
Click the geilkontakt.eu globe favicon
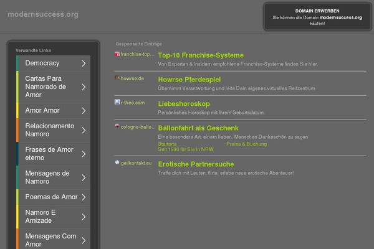point(117,162)
